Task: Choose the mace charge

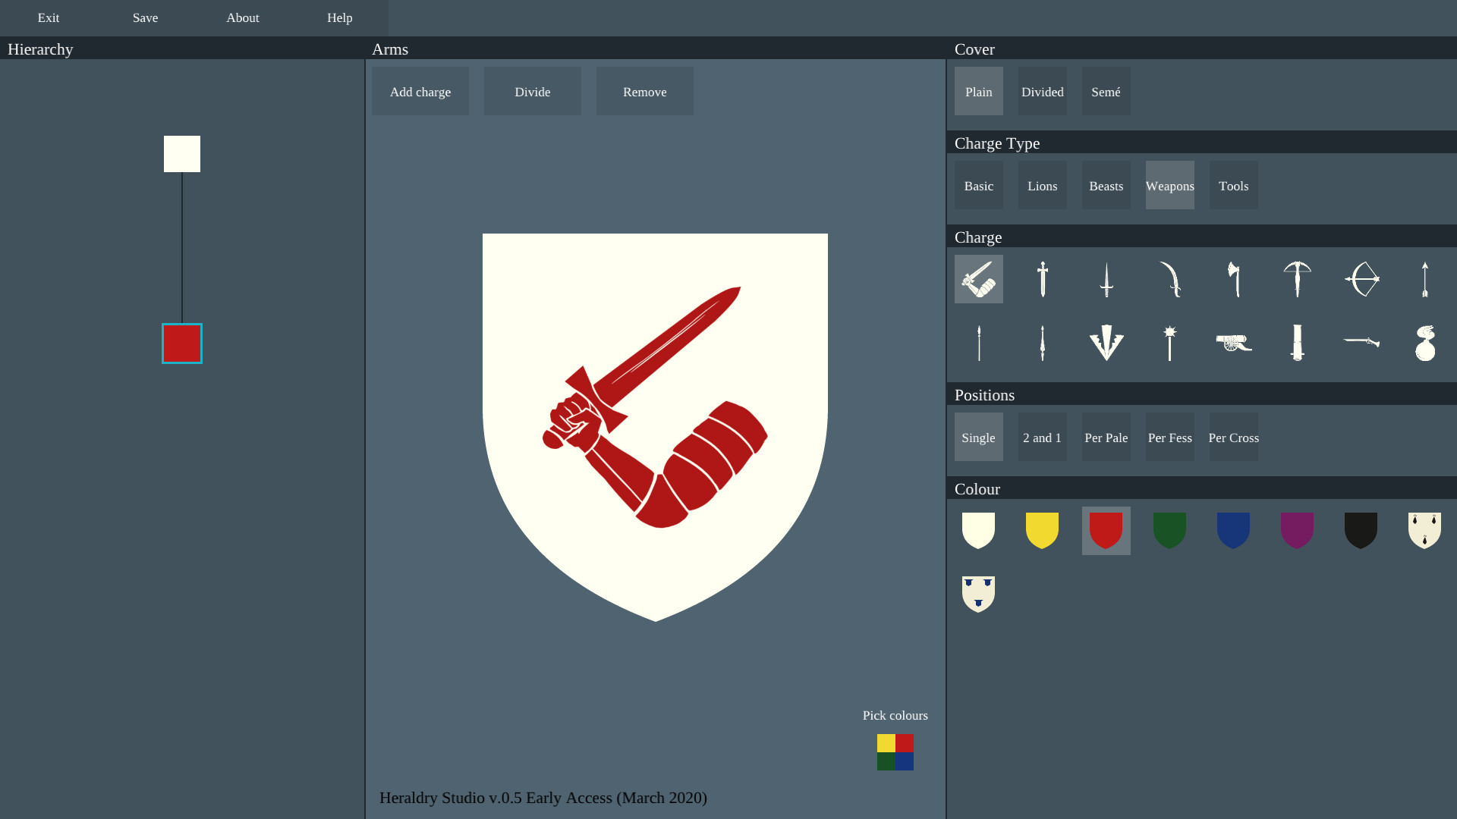Action: point(1170,343)
